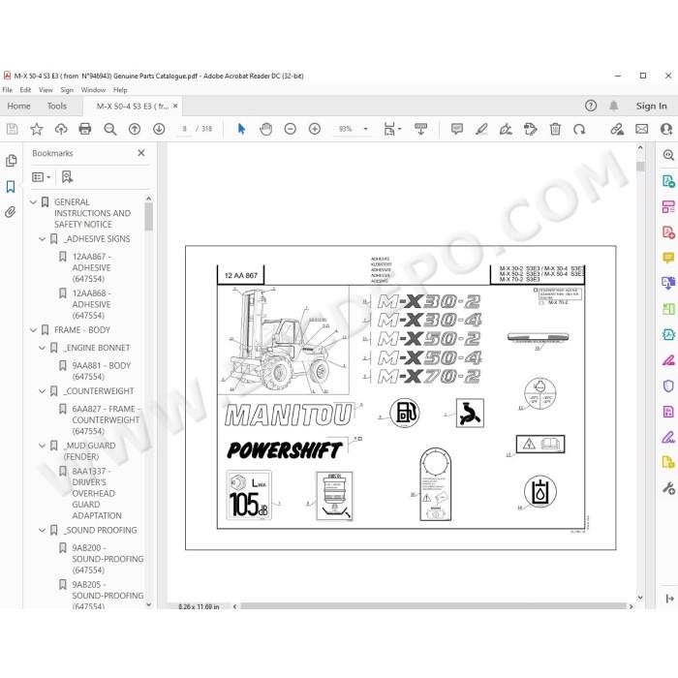Click the document vertical scrollbar thumb

point(640,167)
